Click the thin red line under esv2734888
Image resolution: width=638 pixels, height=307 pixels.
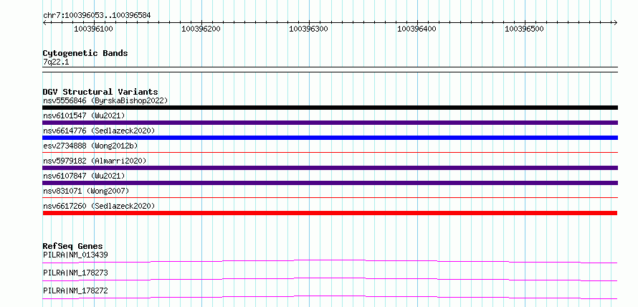pyautogui.click(x=330, y=152)
